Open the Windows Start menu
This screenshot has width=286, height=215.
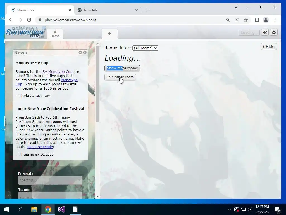click(7, 209)
